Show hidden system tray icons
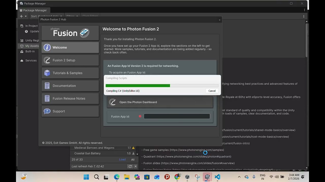Screen dimensions: 325x182 239,177
